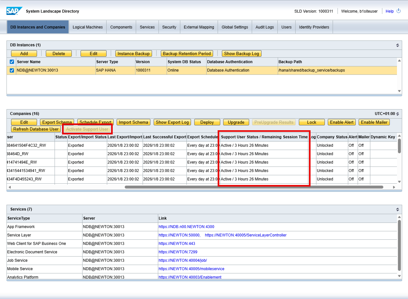Click the logout power icon
This screenshot has width=408, height=299.
click(x=399, y=11)
